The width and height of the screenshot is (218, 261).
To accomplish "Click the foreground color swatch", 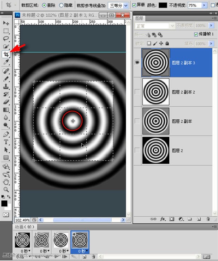I will tap(4, 203).
